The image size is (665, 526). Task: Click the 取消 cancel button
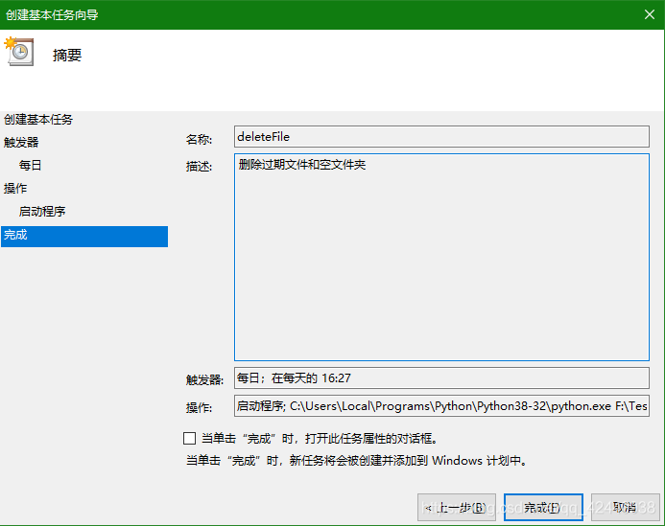625,507
